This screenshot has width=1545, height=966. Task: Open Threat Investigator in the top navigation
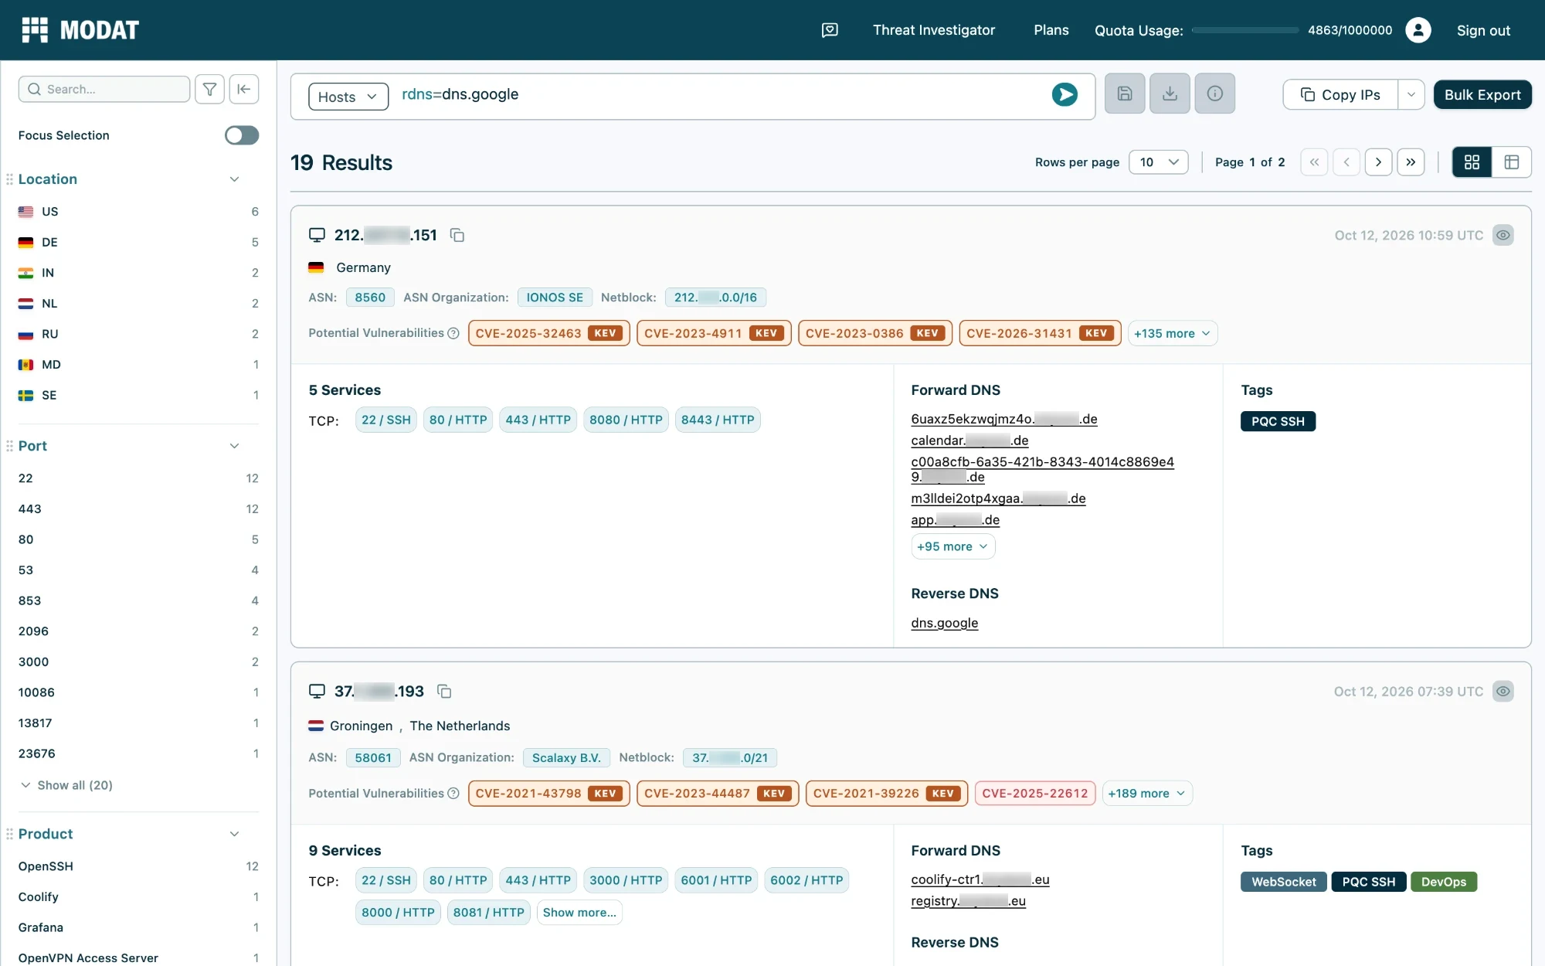point(934,30)
